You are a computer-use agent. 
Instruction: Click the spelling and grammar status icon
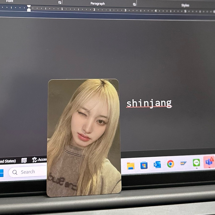pos(24,160)
